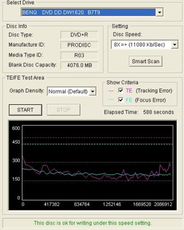Click the pink TE dashed line swatch
184x230 pixels.
point(111,91)
